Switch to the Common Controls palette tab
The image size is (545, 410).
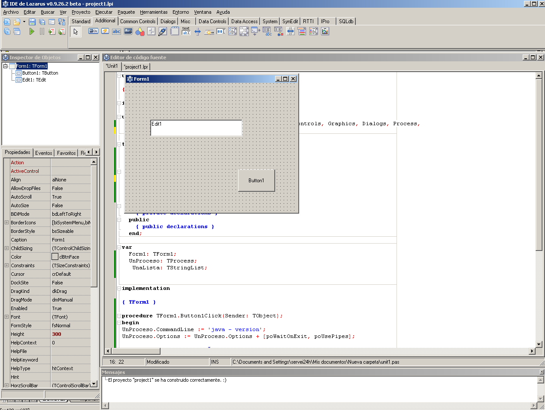click(x=138, y=21)
